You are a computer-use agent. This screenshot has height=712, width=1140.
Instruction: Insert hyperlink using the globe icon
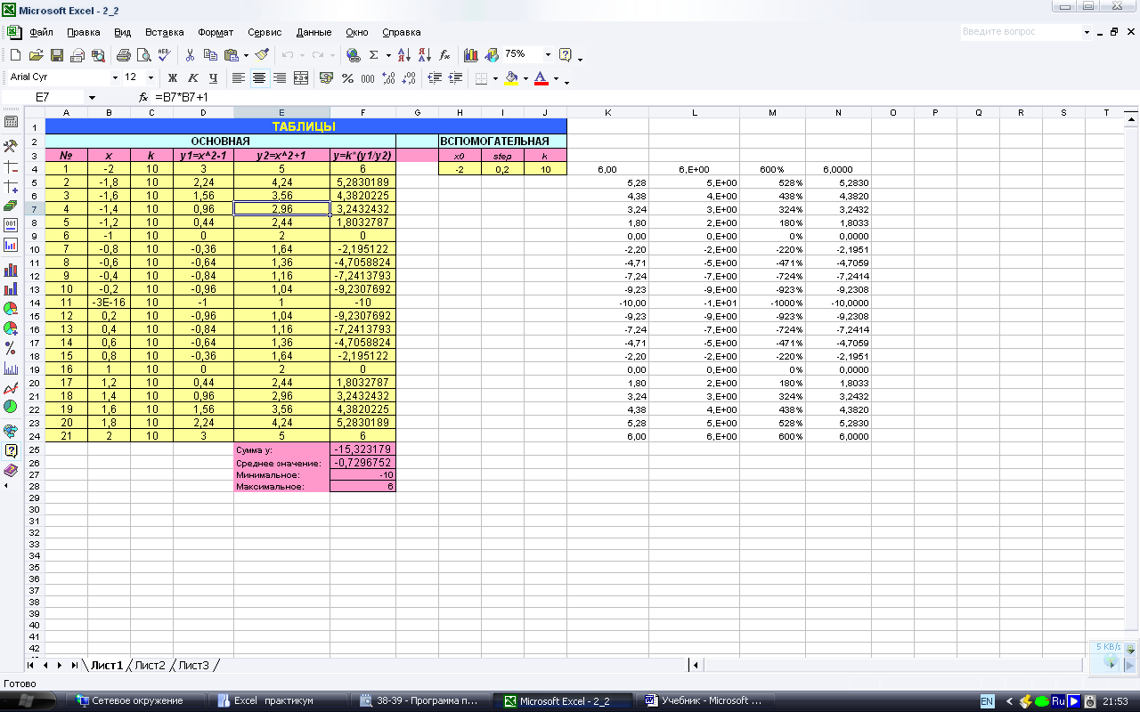[x=353, y=55]
